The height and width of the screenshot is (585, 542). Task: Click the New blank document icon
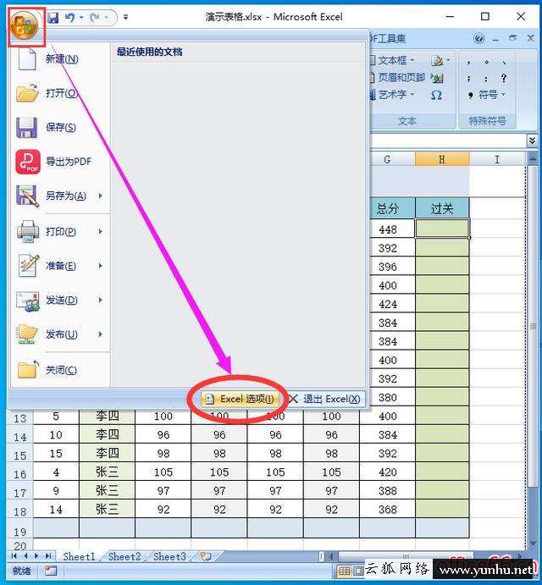coord(27,59)
